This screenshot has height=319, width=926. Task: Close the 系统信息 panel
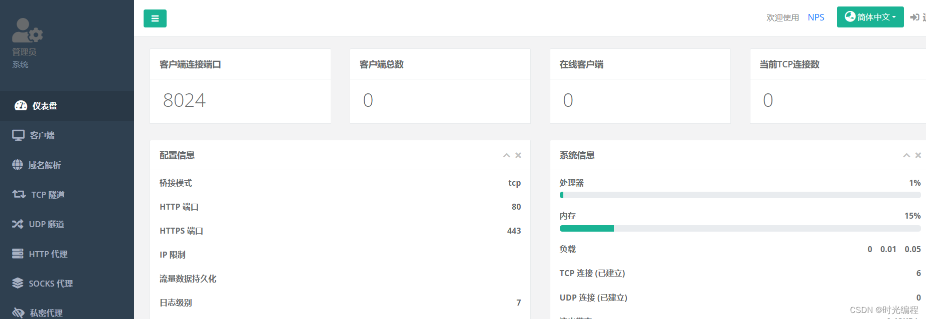918,155
